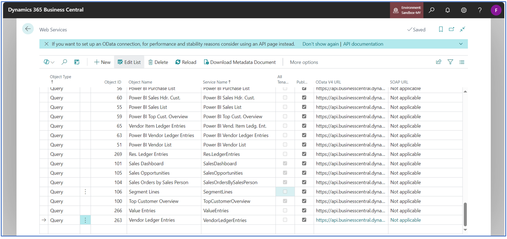Viewport: 507px width, 239px height.
Task: Dismiss the OData notification with X
Action: pos(46,44)
